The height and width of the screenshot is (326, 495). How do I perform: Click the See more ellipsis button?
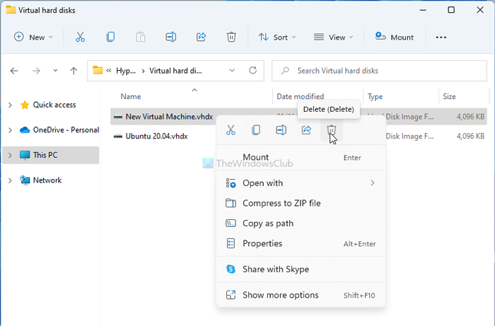coord(441,37)
